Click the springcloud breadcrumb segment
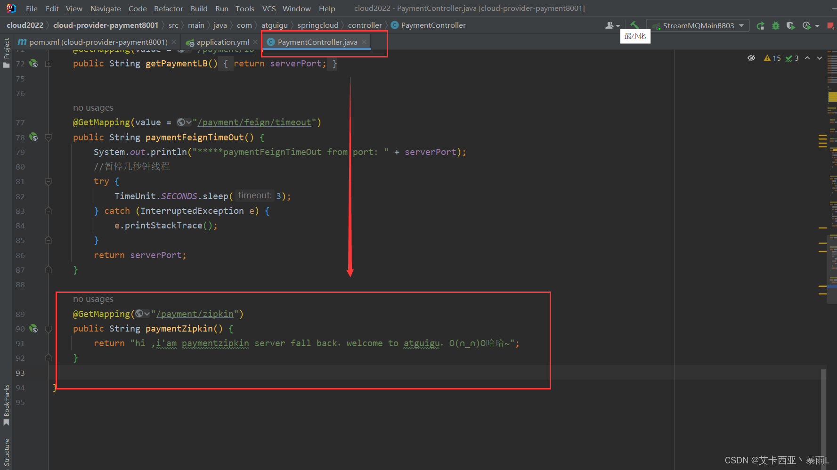 [318, 25]
